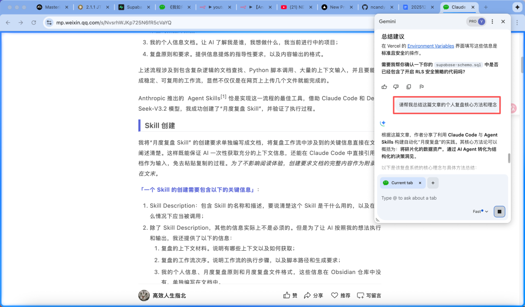Close the Supaba tab
This screenshot has width=525, height=307.
(x=148, y=7)
